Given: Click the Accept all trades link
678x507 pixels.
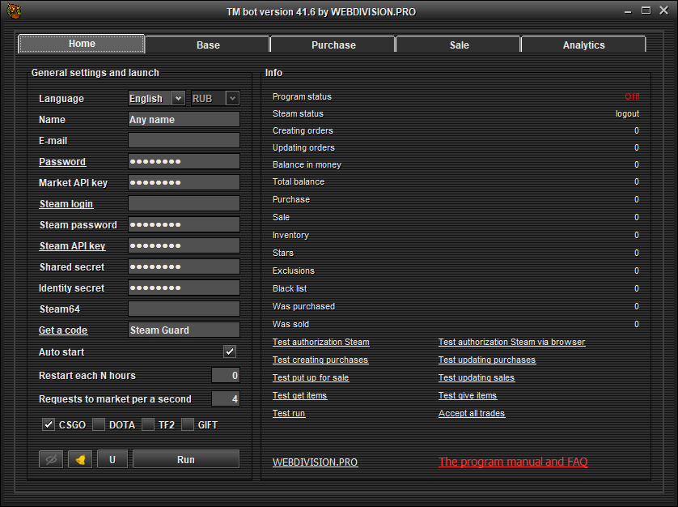Looking at the screenshot, I should pyautogui.click(x=471, y=413).
